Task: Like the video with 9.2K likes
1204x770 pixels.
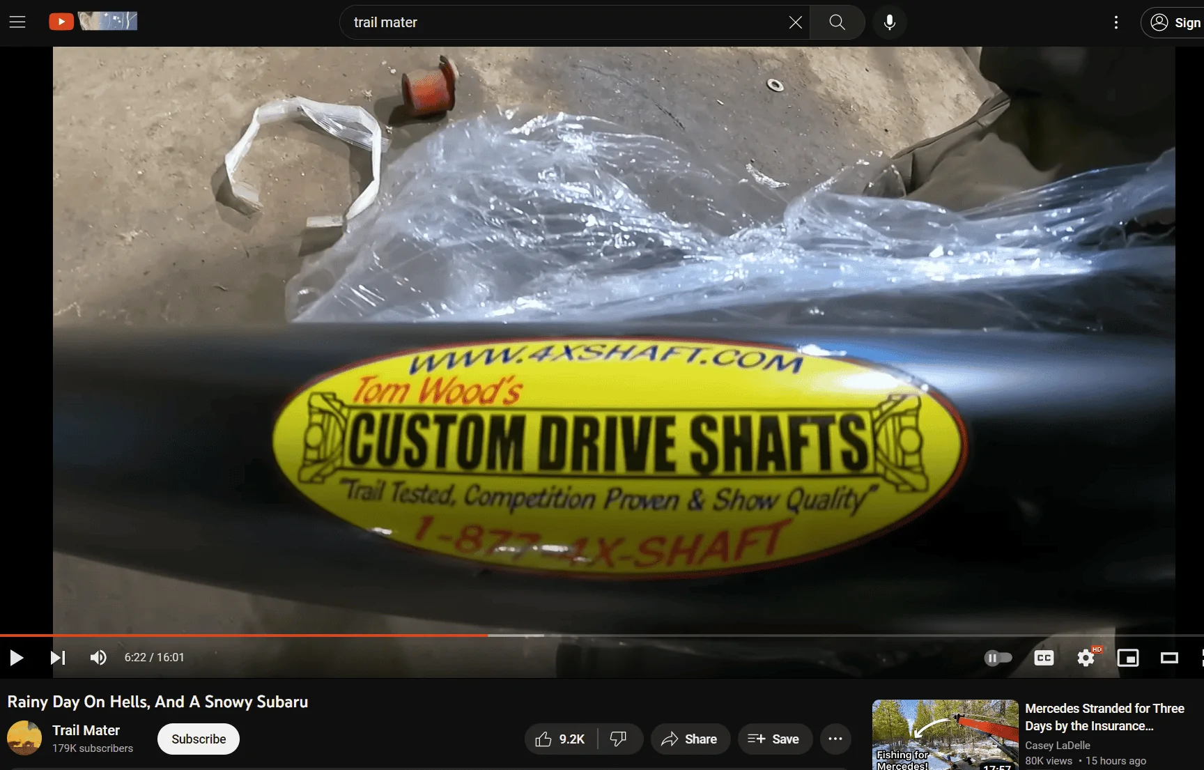Action: coord(560,739)
